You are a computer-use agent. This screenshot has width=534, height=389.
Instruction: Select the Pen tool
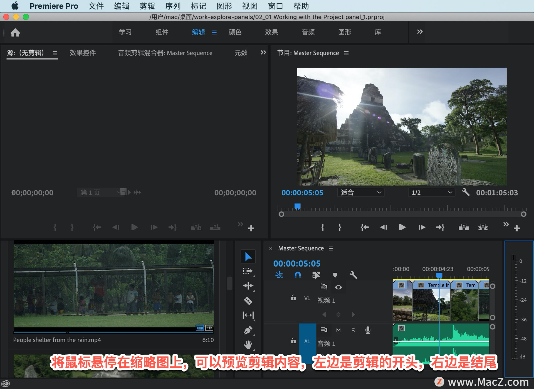248,330
